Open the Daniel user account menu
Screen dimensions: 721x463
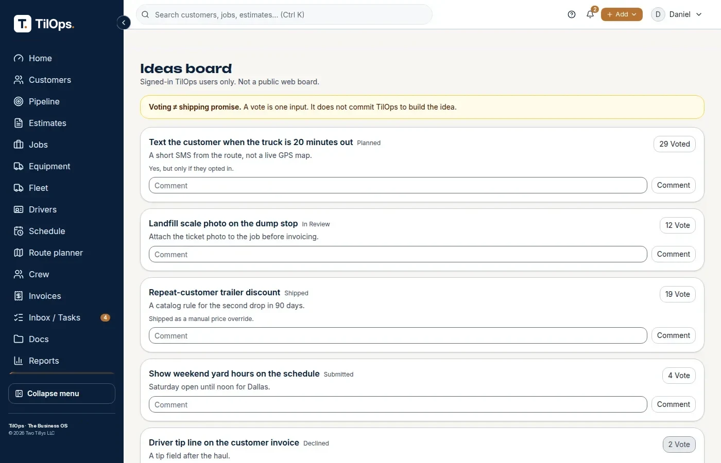(x=677, y=14)
